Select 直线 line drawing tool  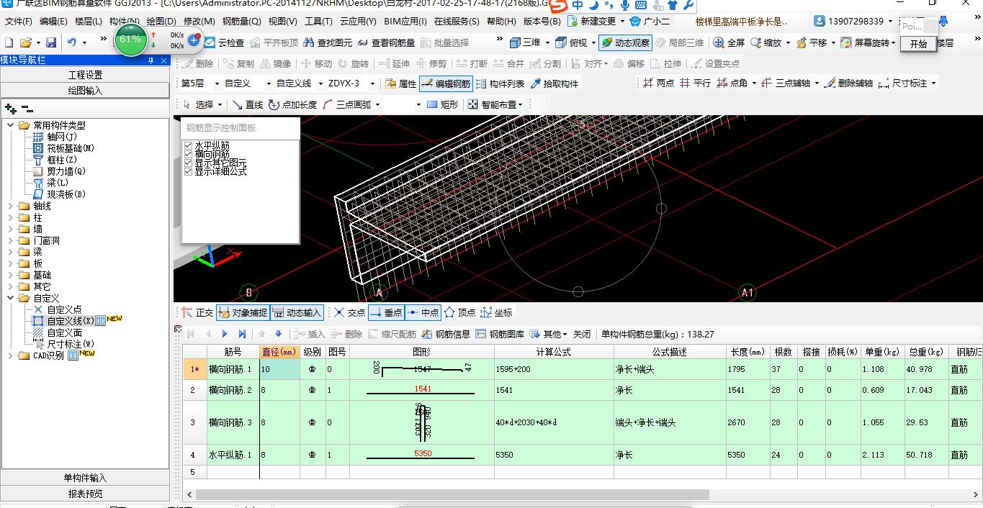tap(247, 105)
